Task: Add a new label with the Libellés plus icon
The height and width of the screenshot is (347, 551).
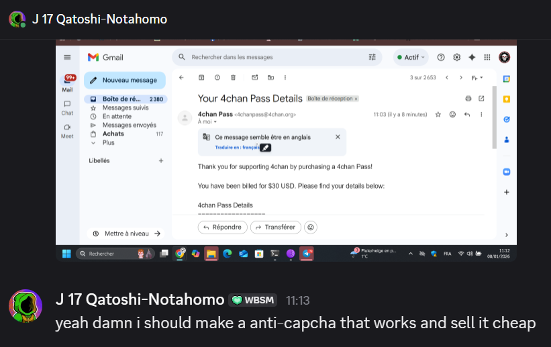Action: [161, 160]
